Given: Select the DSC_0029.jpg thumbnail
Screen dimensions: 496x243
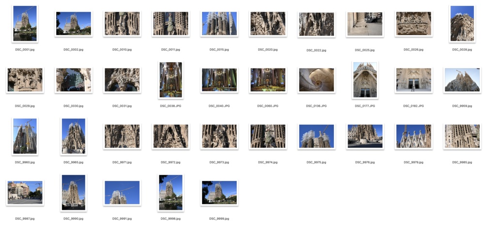Looking at the screenshot, I should click(25, 80).
